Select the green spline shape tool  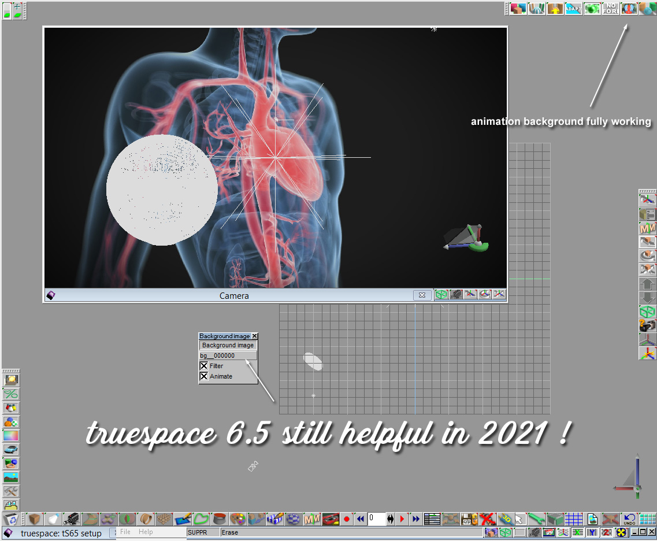coord(201,519)
